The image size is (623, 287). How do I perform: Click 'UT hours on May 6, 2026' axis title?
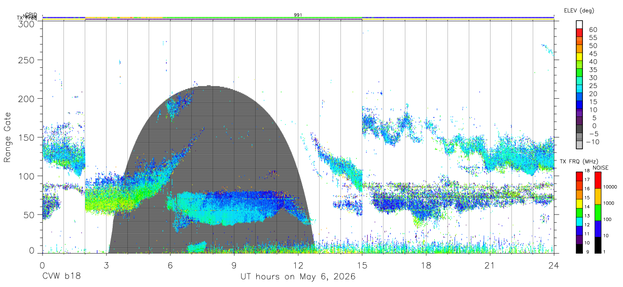coord(298,277)
